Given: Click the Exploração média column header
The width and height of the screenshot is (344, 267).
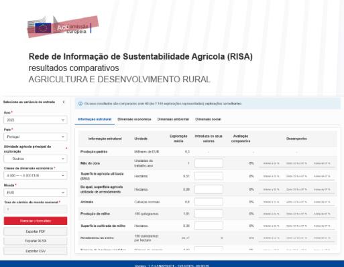Looking at the screenshot, I should (178, 139).
